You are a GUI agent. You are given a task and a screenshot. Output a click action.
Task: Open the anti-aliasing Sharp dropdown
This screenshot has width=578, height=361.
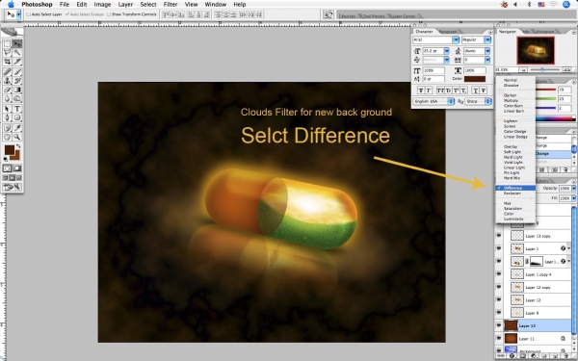click(478, 101)
